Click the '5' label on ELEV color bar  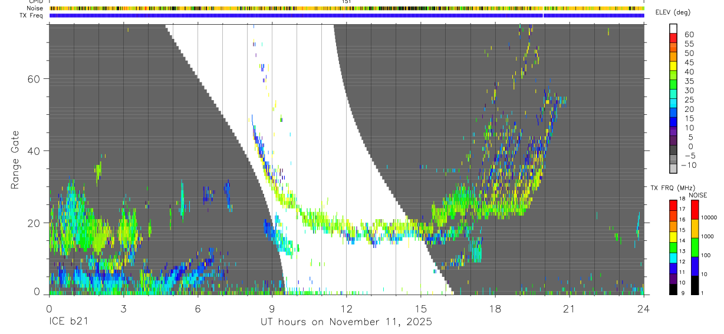[691, 137]
